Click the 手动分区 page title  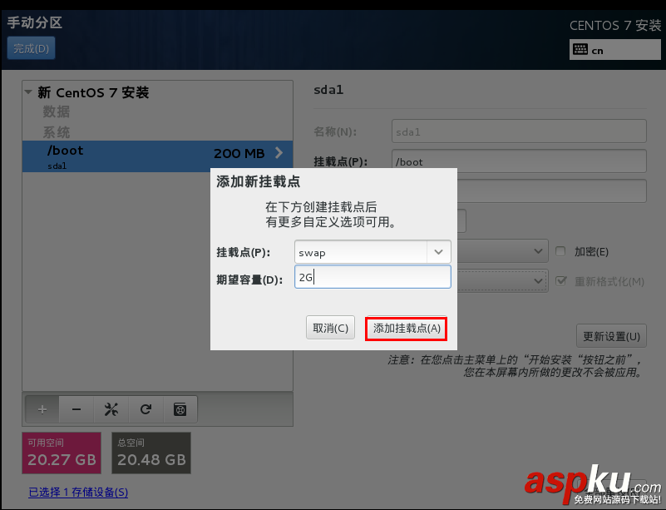click(x=35, y=22)
